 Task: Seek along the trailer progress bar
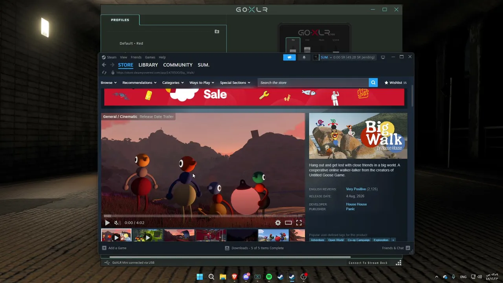pos(203,216)
